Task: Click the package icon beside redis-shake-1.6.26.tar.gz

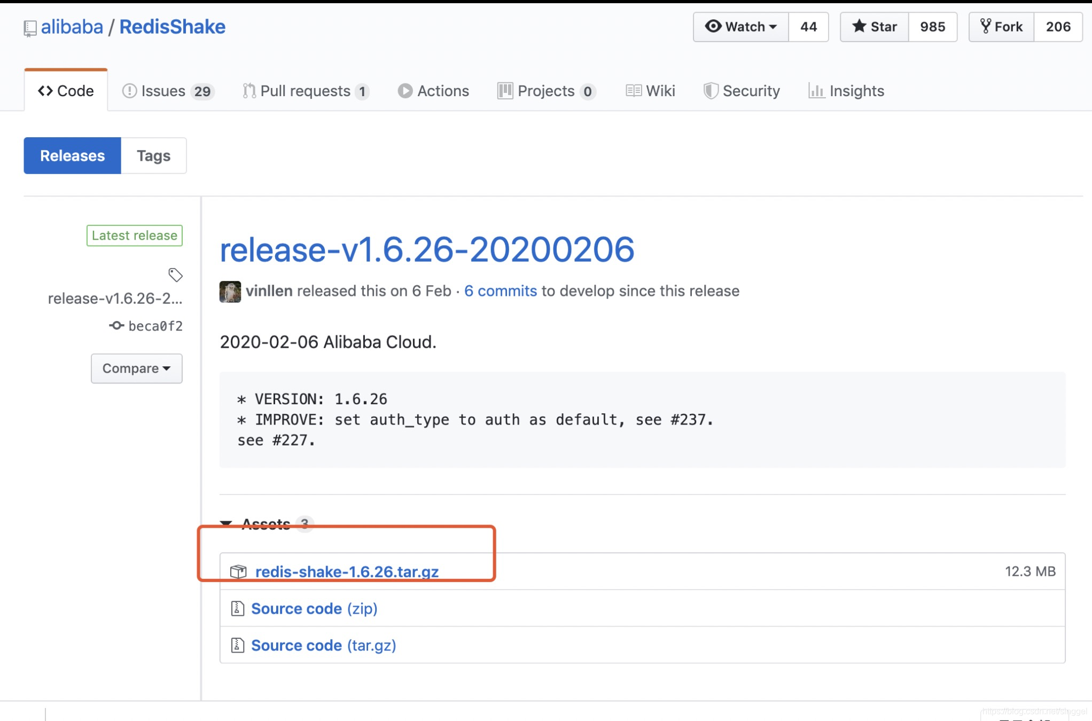Action: click(238, 571)
